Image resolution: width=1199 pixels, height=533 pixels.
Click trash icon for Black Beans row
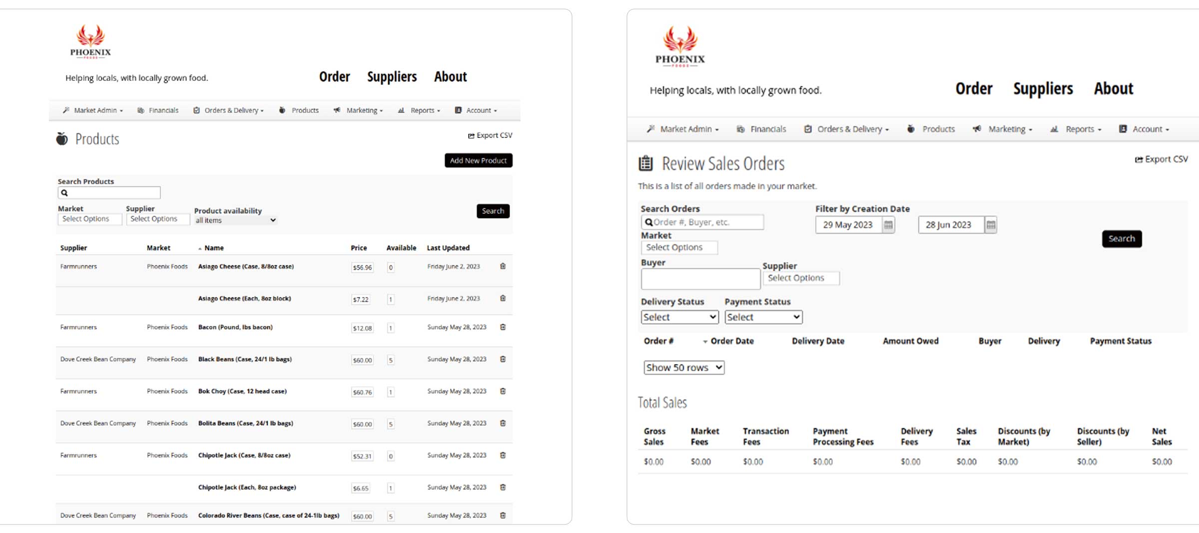tap(503, 359)
